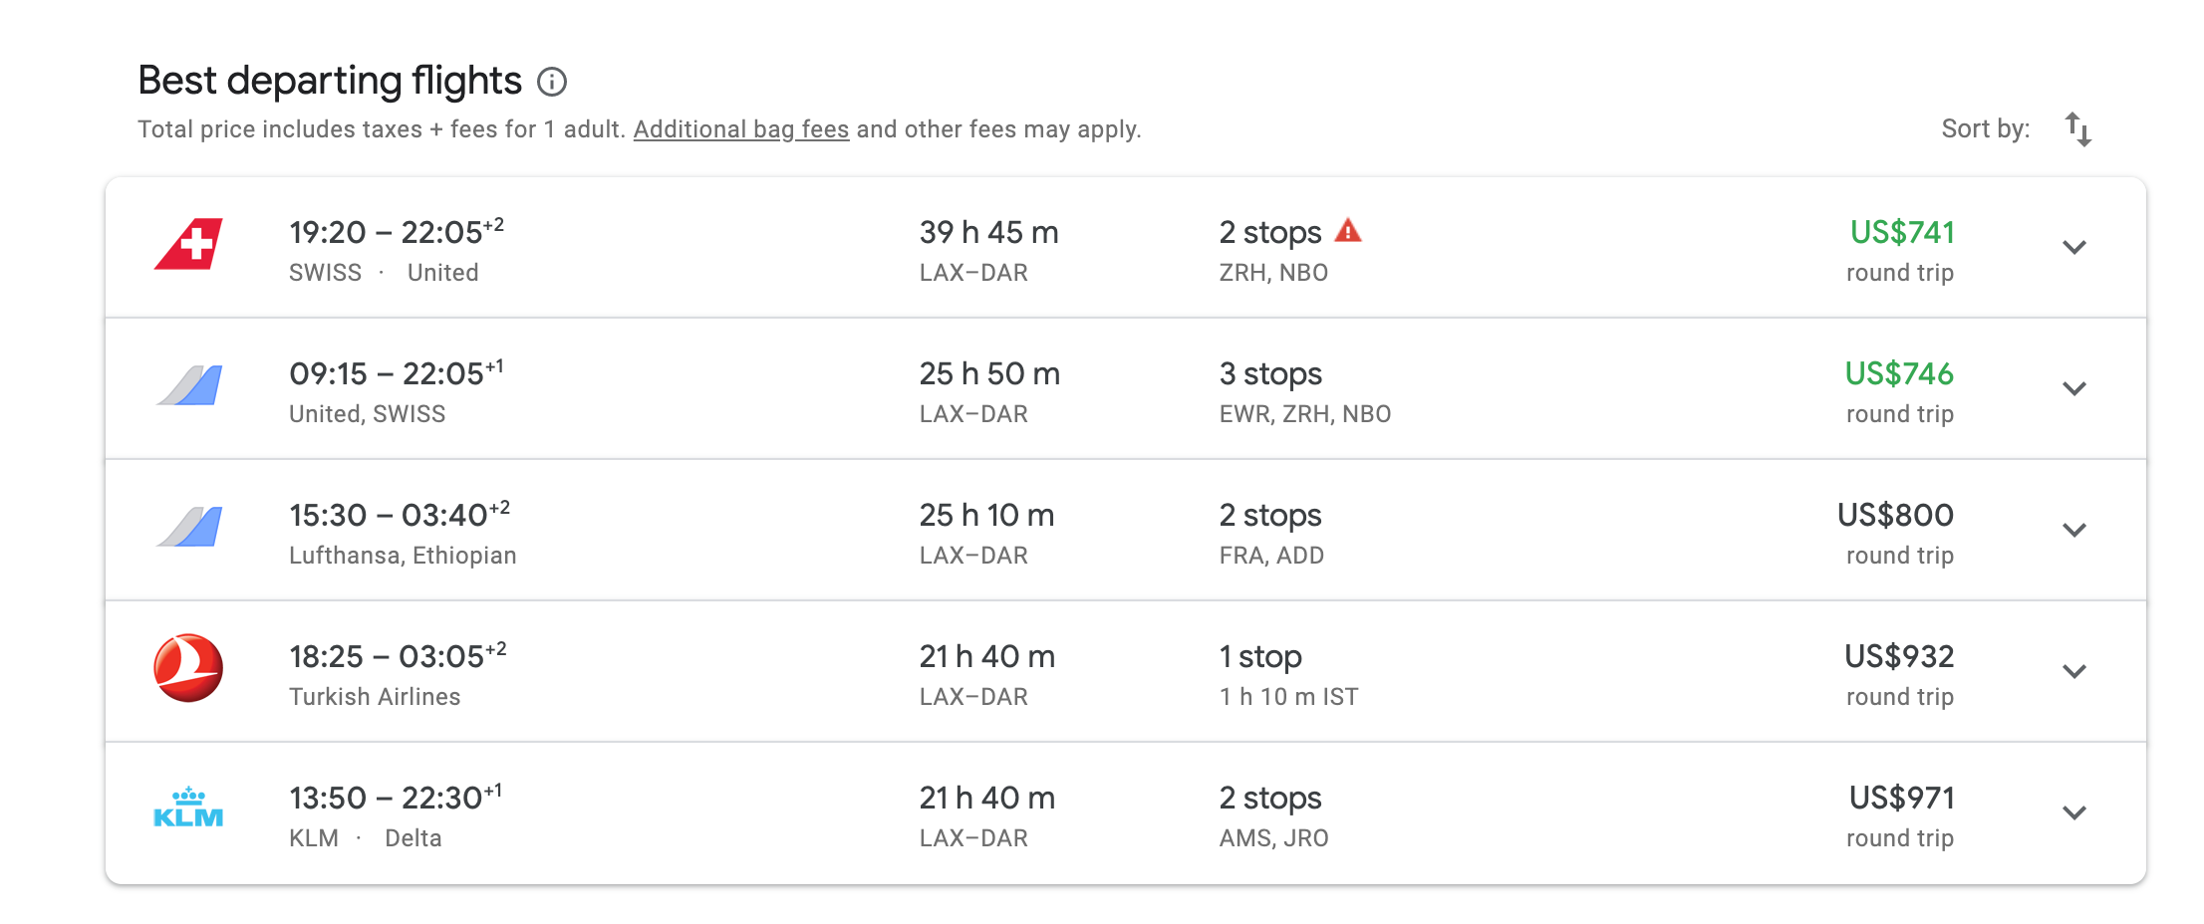Open the Sort by arrows icon
This screenshot has width=2204, height=924.
[2077, 129]
